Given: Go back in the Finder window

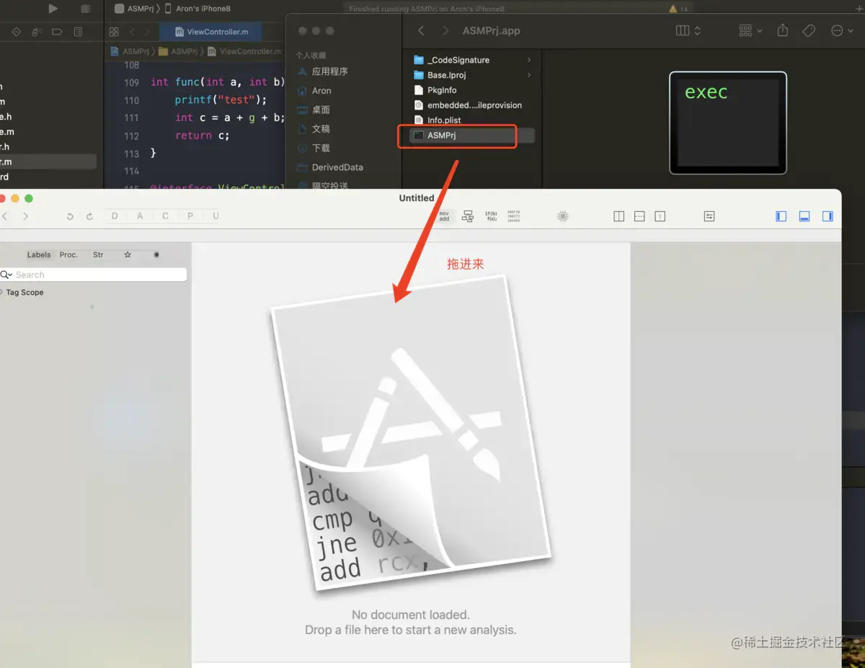Looking at the screenshot, I should (x=422, y=31).
